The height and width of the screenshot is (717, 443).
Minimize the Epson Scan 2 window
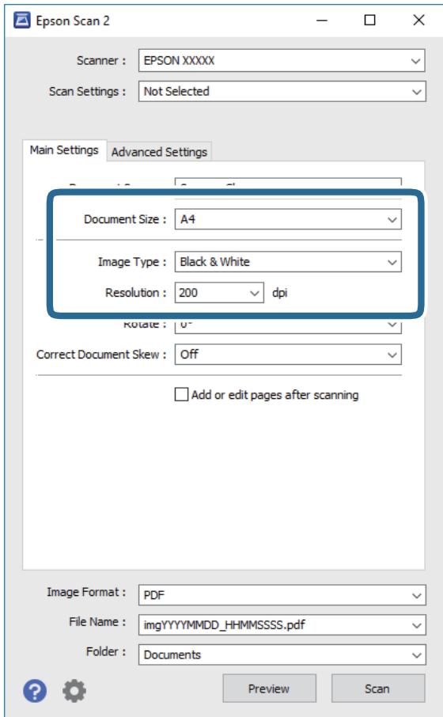[322, 21]
